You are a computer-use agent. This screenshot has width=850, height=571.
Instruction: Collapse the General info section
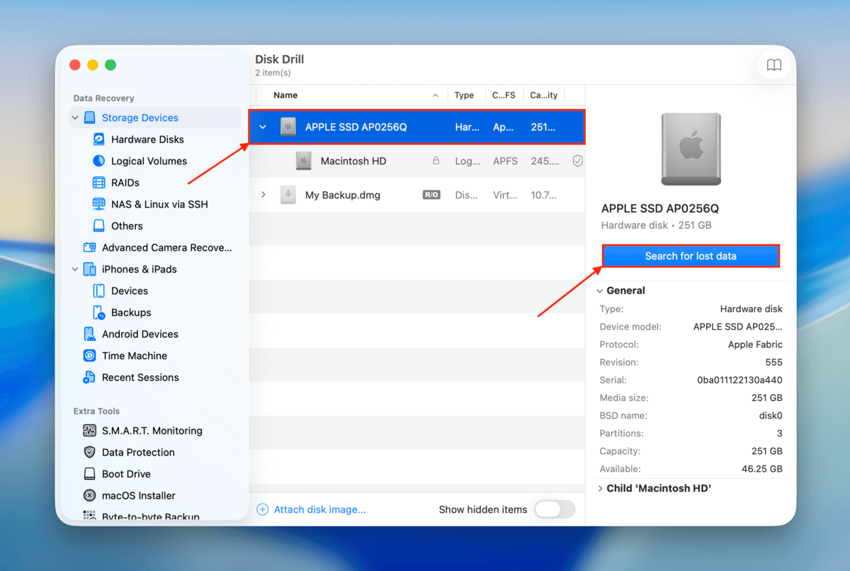click(600, 291)
